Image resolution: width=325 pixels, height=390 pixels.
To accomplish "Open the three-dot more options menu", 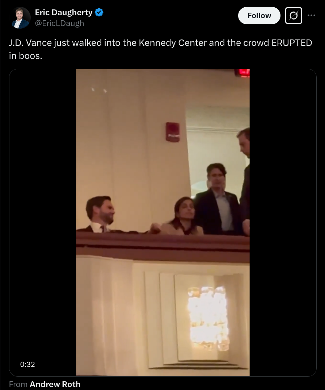I will point(311,16).
